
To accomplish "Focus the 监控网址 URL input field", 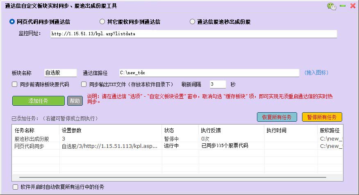I will (x=193, y=34).
